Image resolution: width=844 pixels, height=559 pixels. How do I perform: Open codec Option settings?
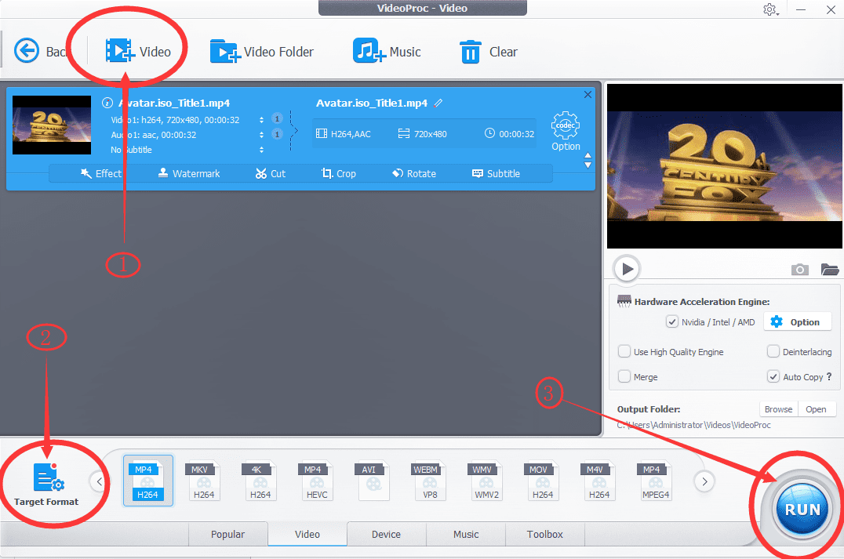click(x=566, y=131)
